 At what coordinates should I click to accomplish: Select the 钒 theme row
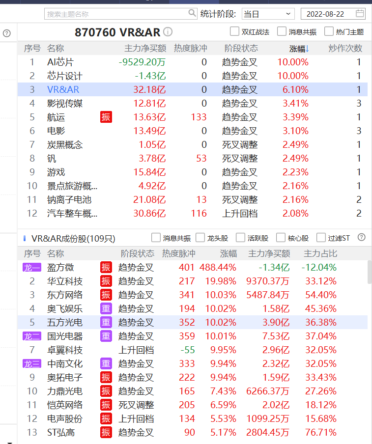[193, 158]
